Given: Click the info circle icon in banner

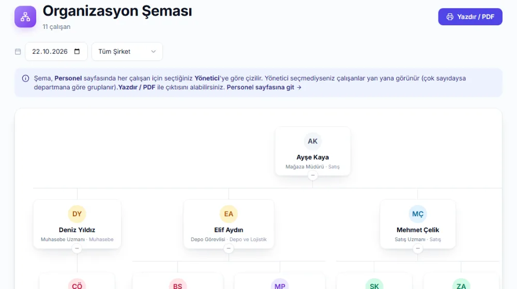Looking at the screenshot, I should click(x=25, y=78).
